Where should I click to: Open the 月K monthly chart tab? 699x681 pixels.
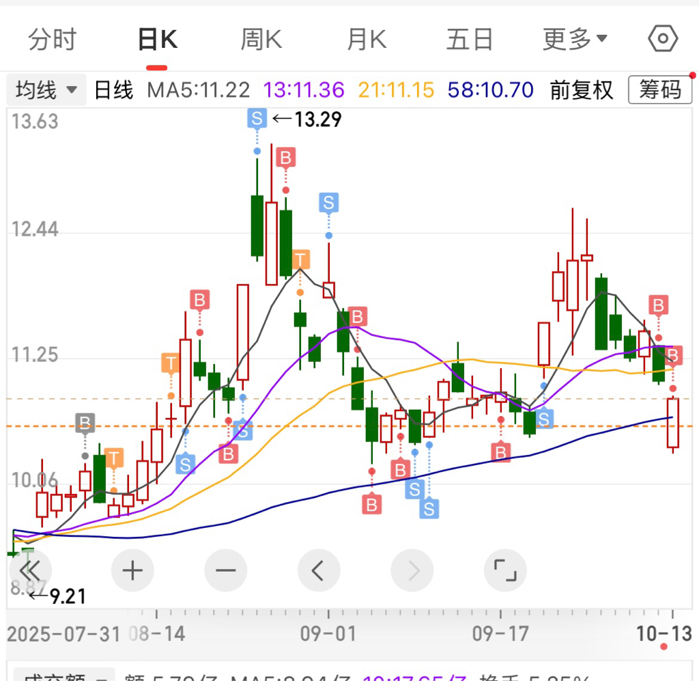tap(367, 39)
